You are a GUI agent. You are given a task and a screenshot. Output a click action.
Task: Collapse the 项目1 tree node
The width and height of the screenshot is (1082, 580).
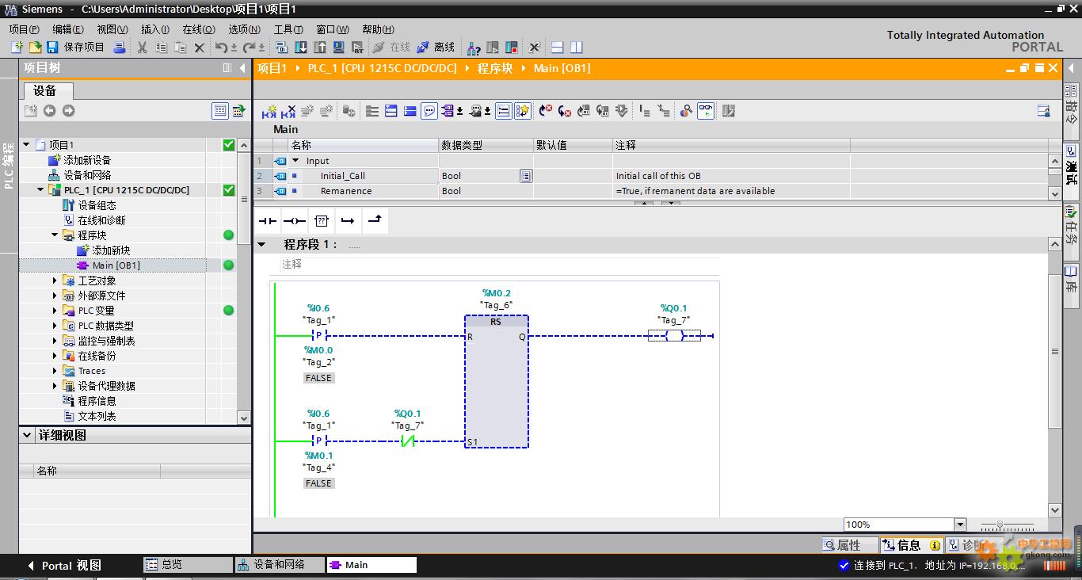click(26, 145)
